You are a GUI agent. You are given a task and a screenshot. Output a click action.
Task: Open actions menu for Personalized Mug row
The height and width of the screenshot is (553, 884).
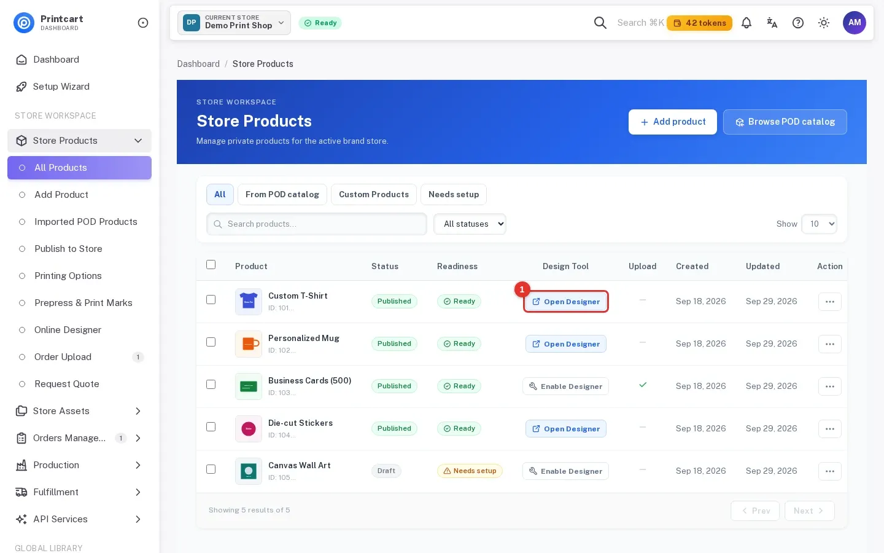point(830,344)
